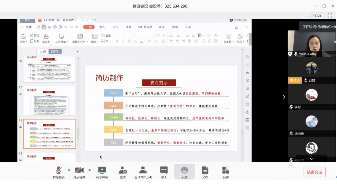This screenshot has height=184, width=337.
Task: Turn on video camera
Action: tap(79, 170)
